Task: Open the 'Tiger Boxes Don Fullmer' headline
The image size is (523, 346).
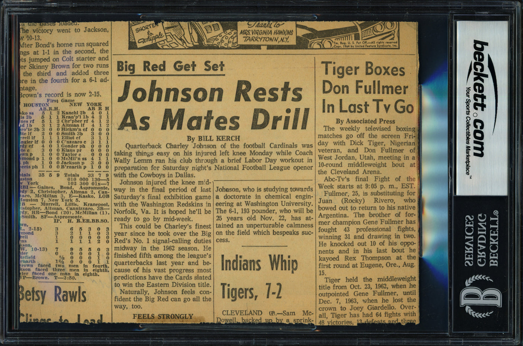Action: click(367, 88)
